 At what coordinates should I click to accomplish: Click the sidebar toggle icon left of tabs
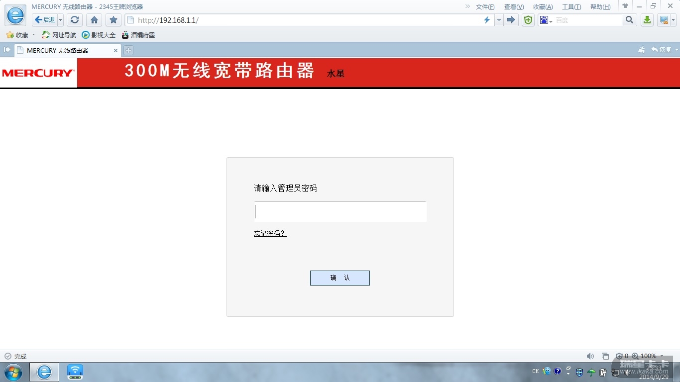(7, 50)
